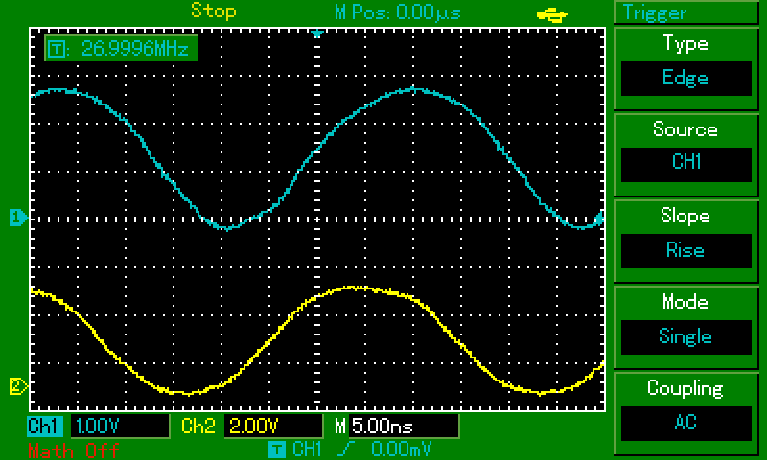Click the Stop acquisition status
Screen dimensions: 767x460
(x=213, y=11)
